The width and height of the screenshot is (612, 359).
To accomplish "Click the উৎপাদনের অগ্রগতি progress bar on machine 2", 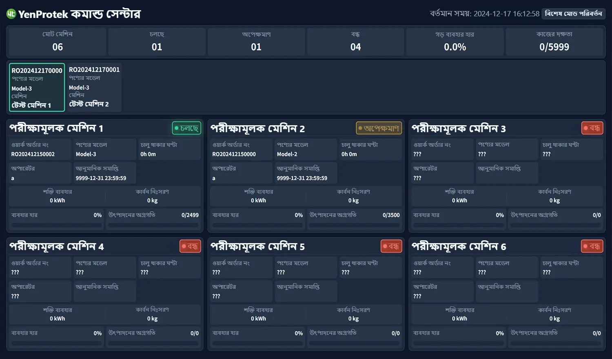I will coord(355,225).
